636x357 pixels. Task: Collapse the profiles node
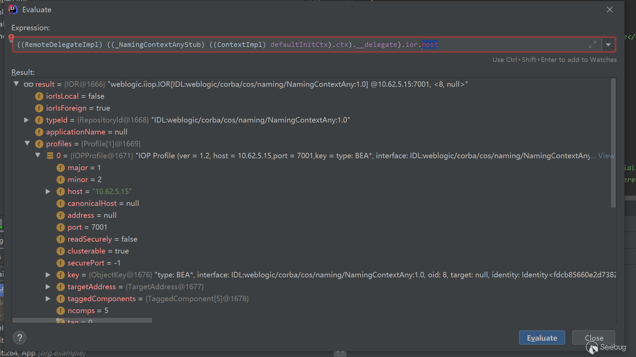coord(27,143)
